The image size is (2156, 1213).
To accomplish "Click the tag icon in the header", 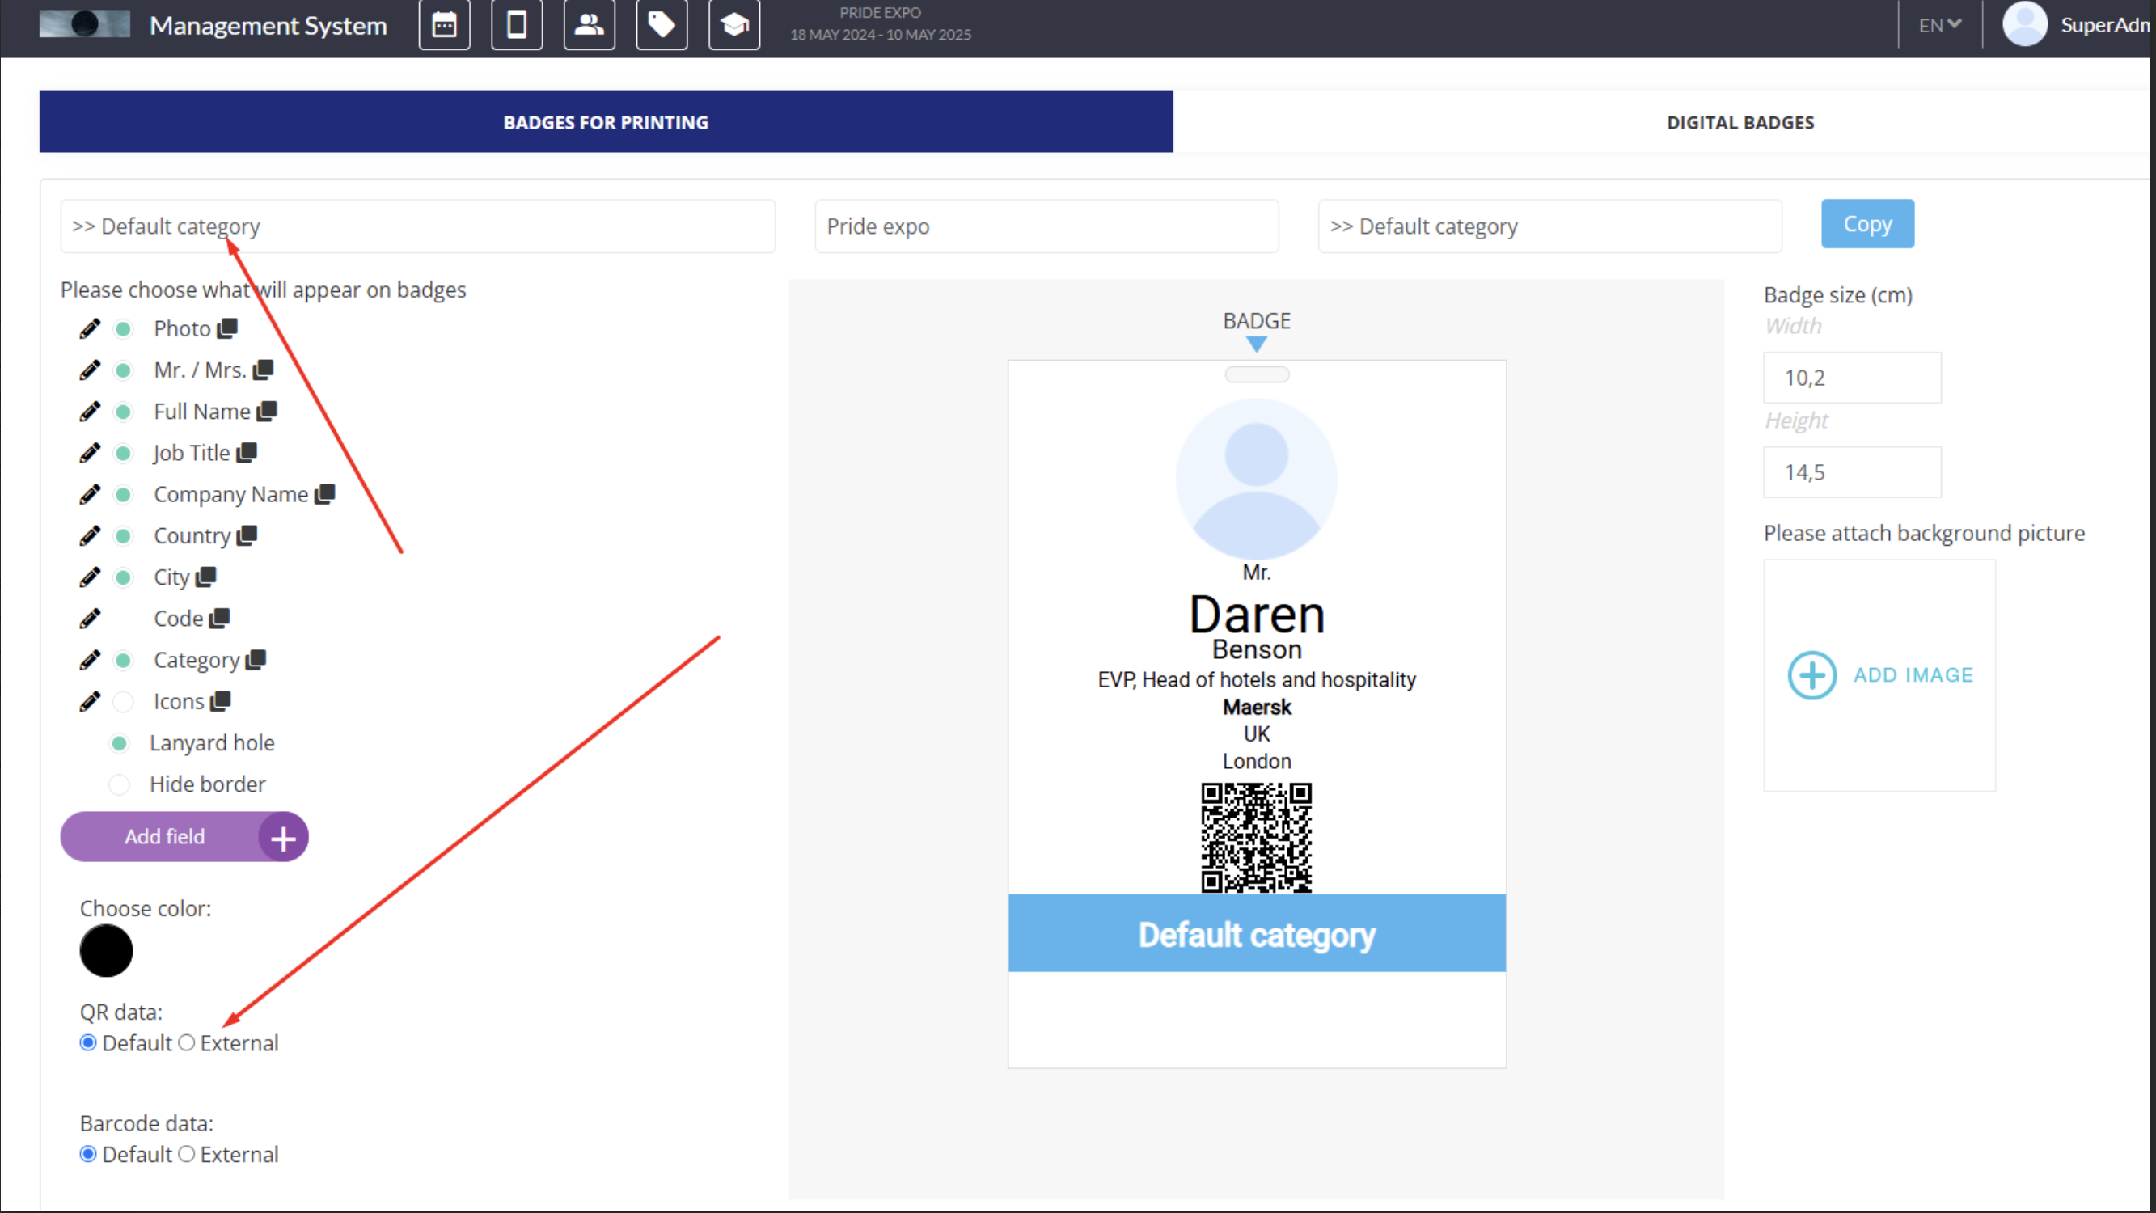I will (662, 24).
